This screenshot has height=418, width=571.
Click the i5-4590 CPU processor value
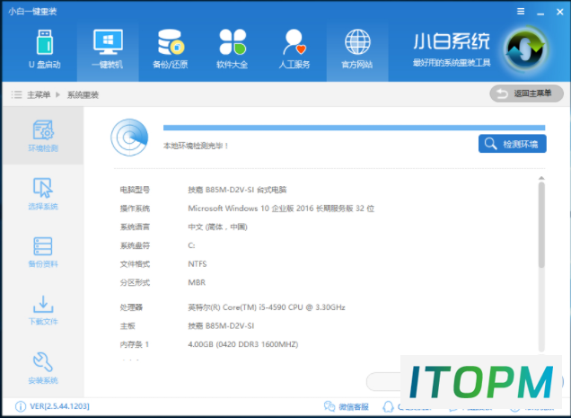point(267,307)
